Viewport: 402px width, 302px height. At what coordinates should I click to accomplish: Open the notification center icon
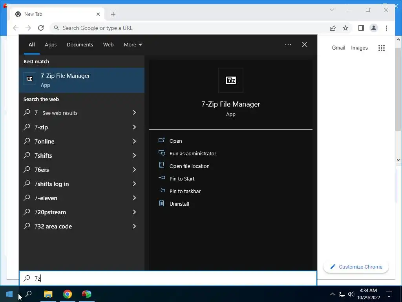tap(389, 294)
